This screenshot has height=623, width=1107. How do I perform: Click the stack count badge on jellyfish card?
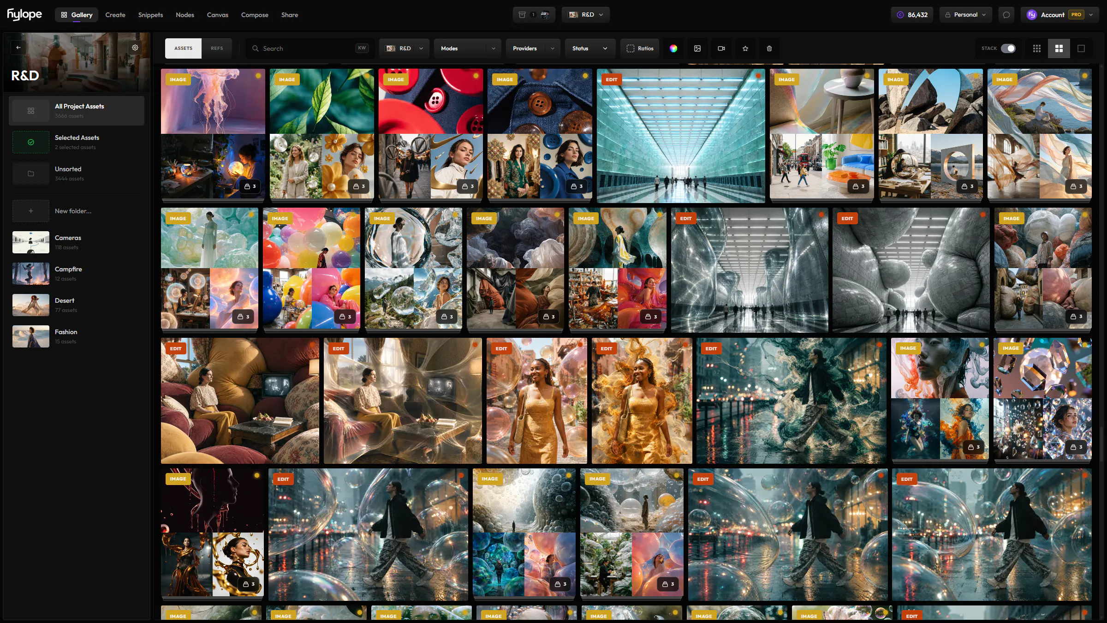point(250,186)
